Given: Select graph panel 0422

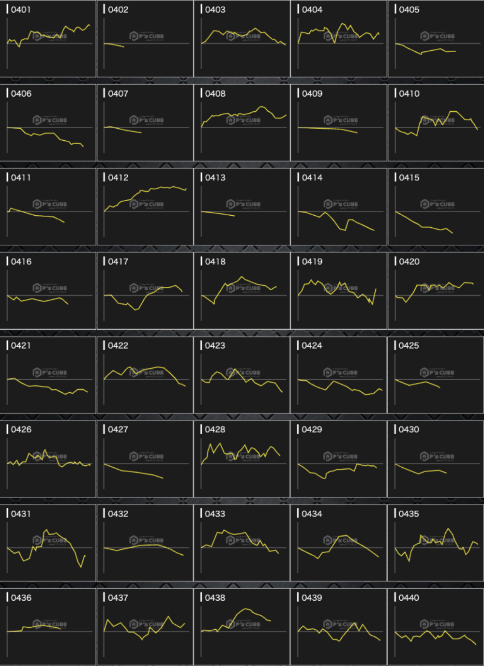Looking at the screenshot, I should point(145,375).
